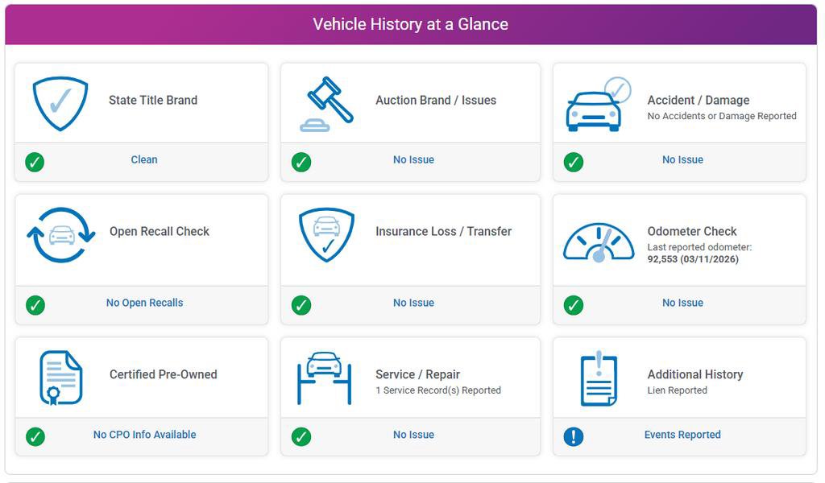Open the No Open Recalls link
Image resolution: width=825 pixels, height=483 pixels.
(144, 303)
